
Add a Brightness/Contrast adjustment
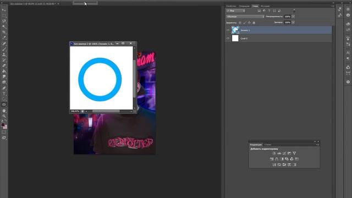tap(274, 153)
